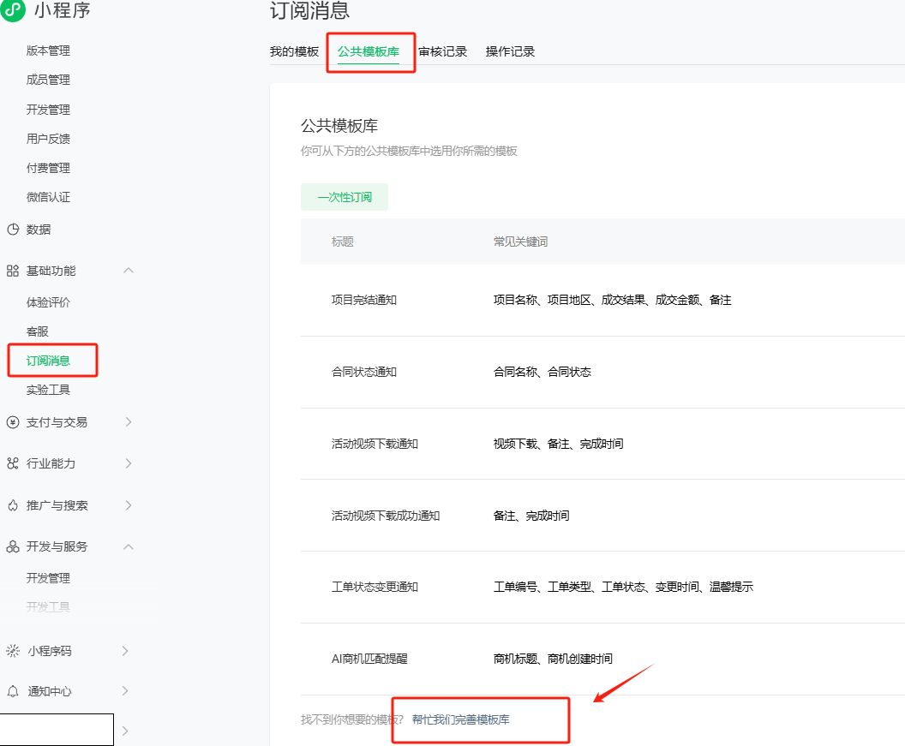
Task: Click the 推广与搜索 promotion icon
Action: tap(13, 505)
